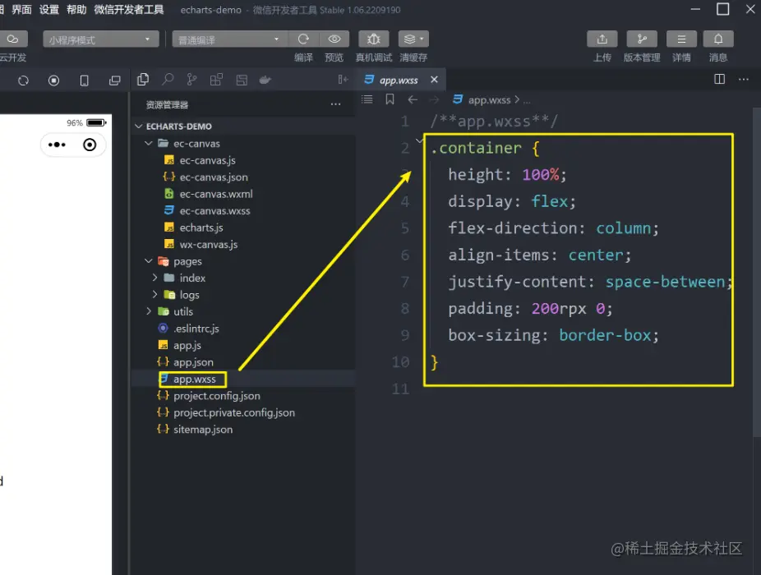Open version management branch icon

coord(642,39)
